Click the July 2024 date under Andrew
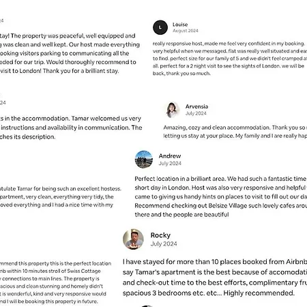307x307 pixels. (170, 163)
